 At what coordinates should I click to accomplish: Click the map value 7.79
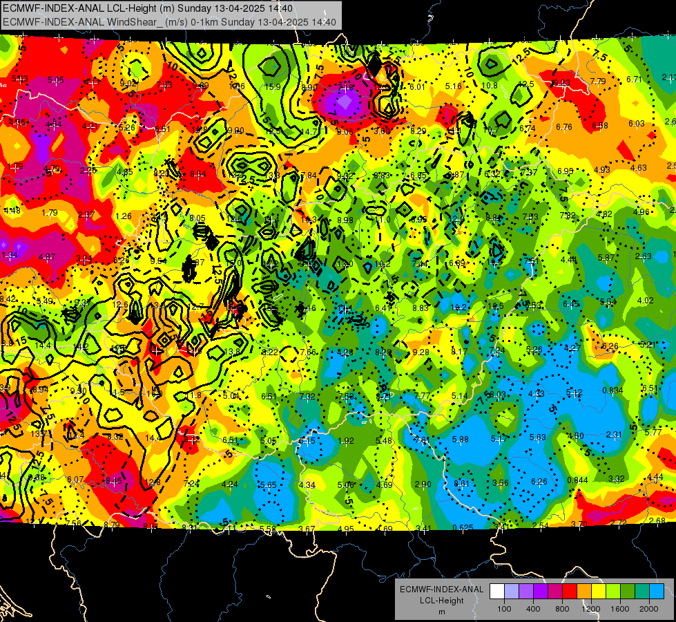[x=598, y=81]
